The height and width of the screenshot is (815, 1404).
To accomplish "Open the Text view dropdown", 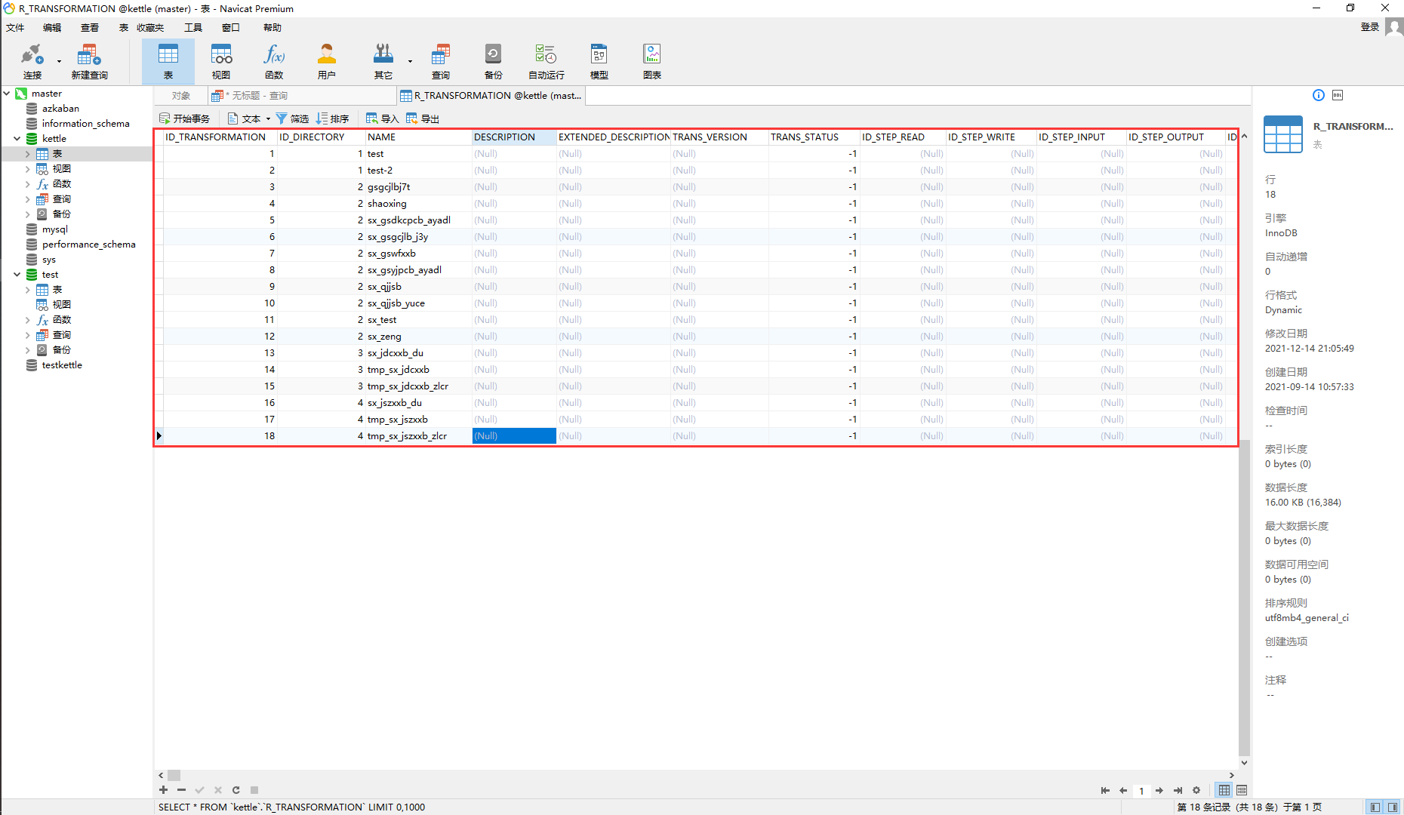I will 249,118.
